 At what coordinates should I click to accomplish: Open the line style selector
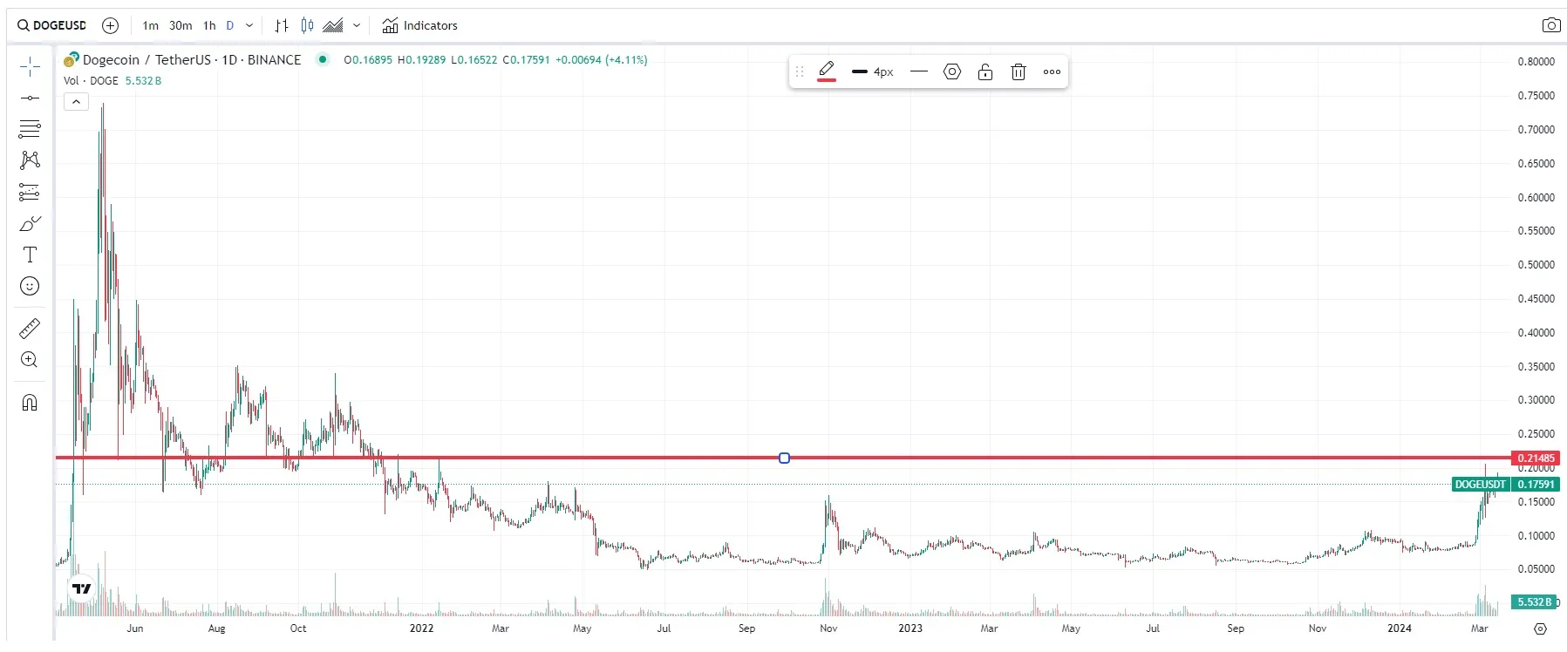[x=919, y=71]
